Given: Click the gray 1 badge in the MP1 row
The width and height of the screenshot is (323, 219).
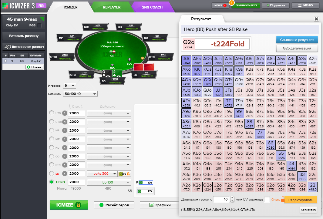Looking at the screenshot, I should [x=65, y=139].
